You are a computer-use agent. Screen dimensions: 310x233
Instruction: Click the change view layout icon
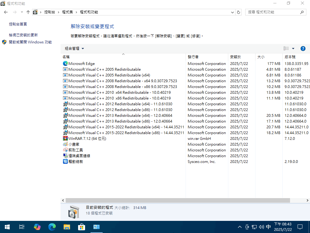[x=286, y=48]
